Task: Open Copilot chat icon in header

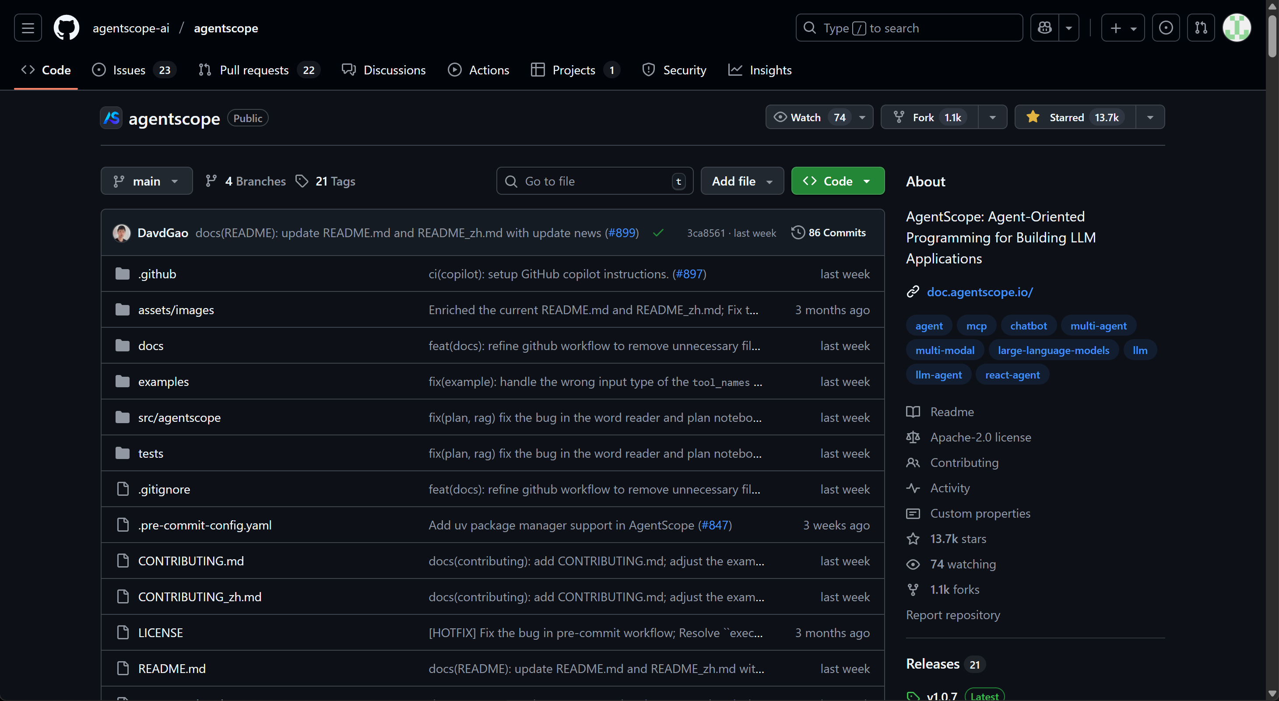Action: [1045, 28]
